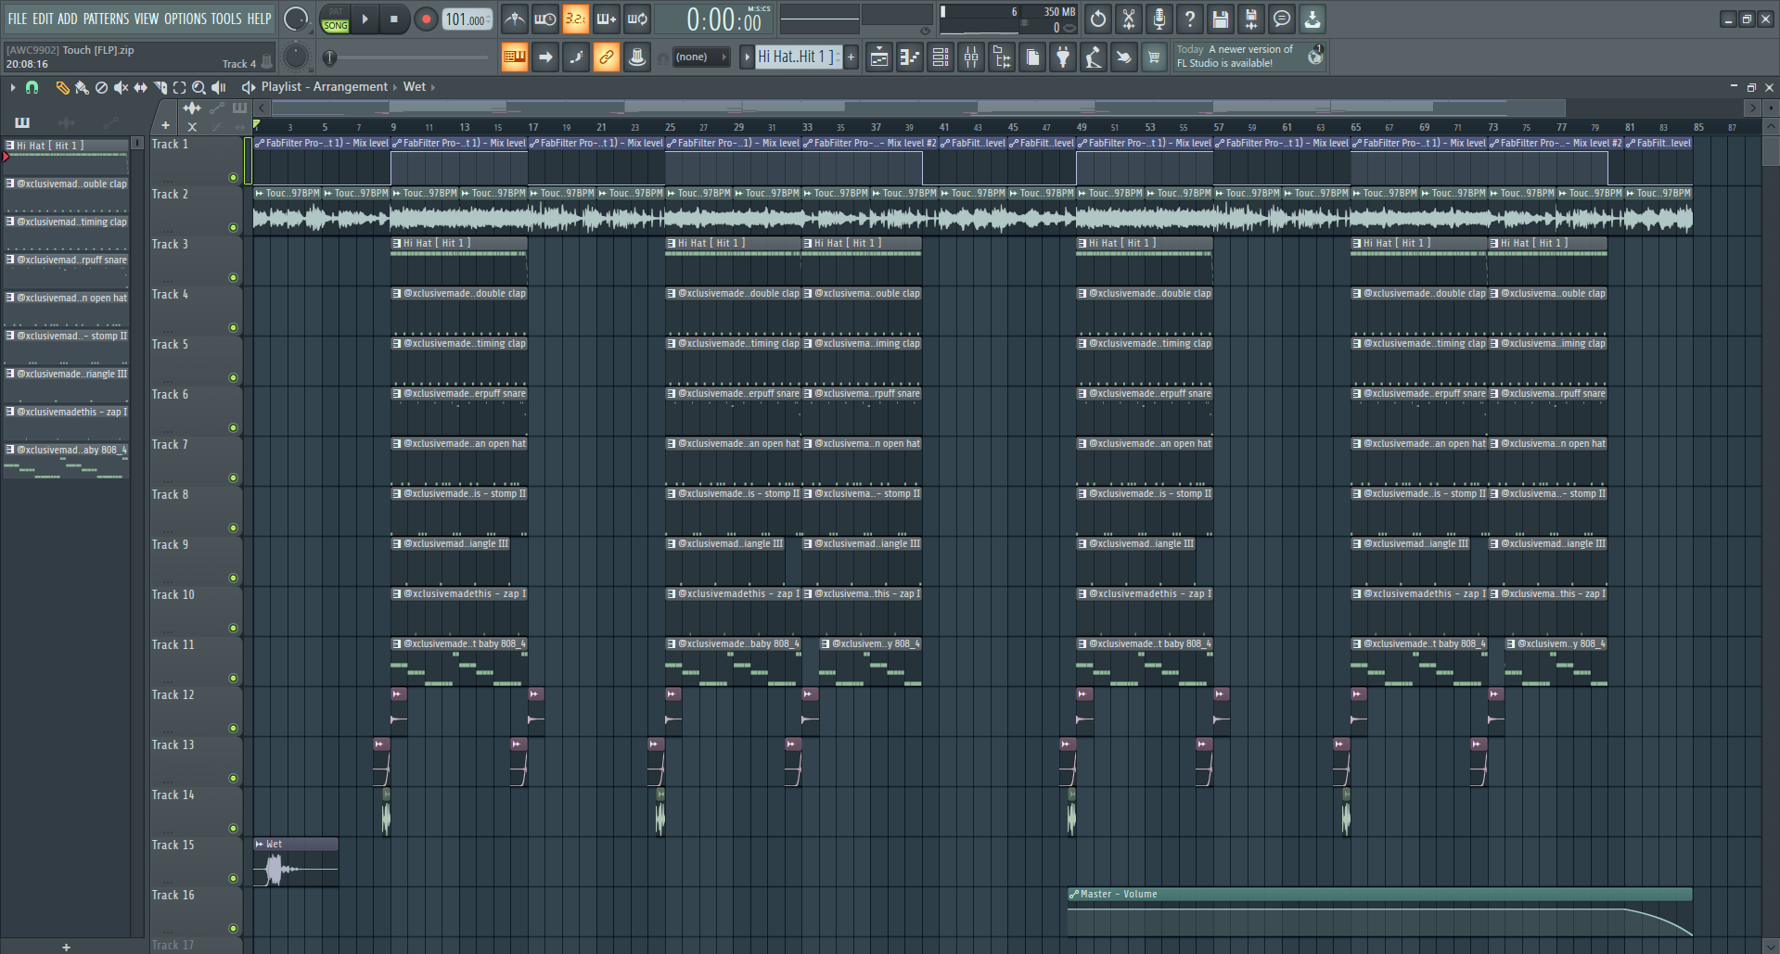Open the EDIT menu

click(x=43, y=19)
